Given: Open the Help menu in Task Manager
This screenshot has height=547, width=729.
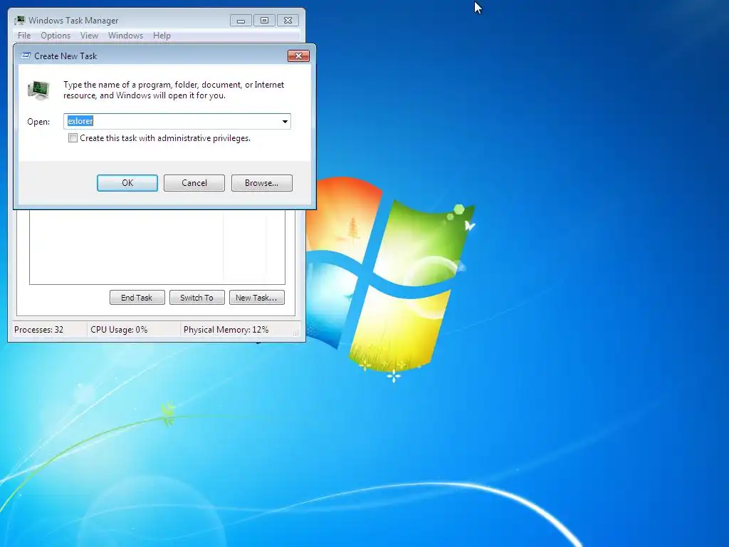Looking at the screenshot, I should coord(162,36).
